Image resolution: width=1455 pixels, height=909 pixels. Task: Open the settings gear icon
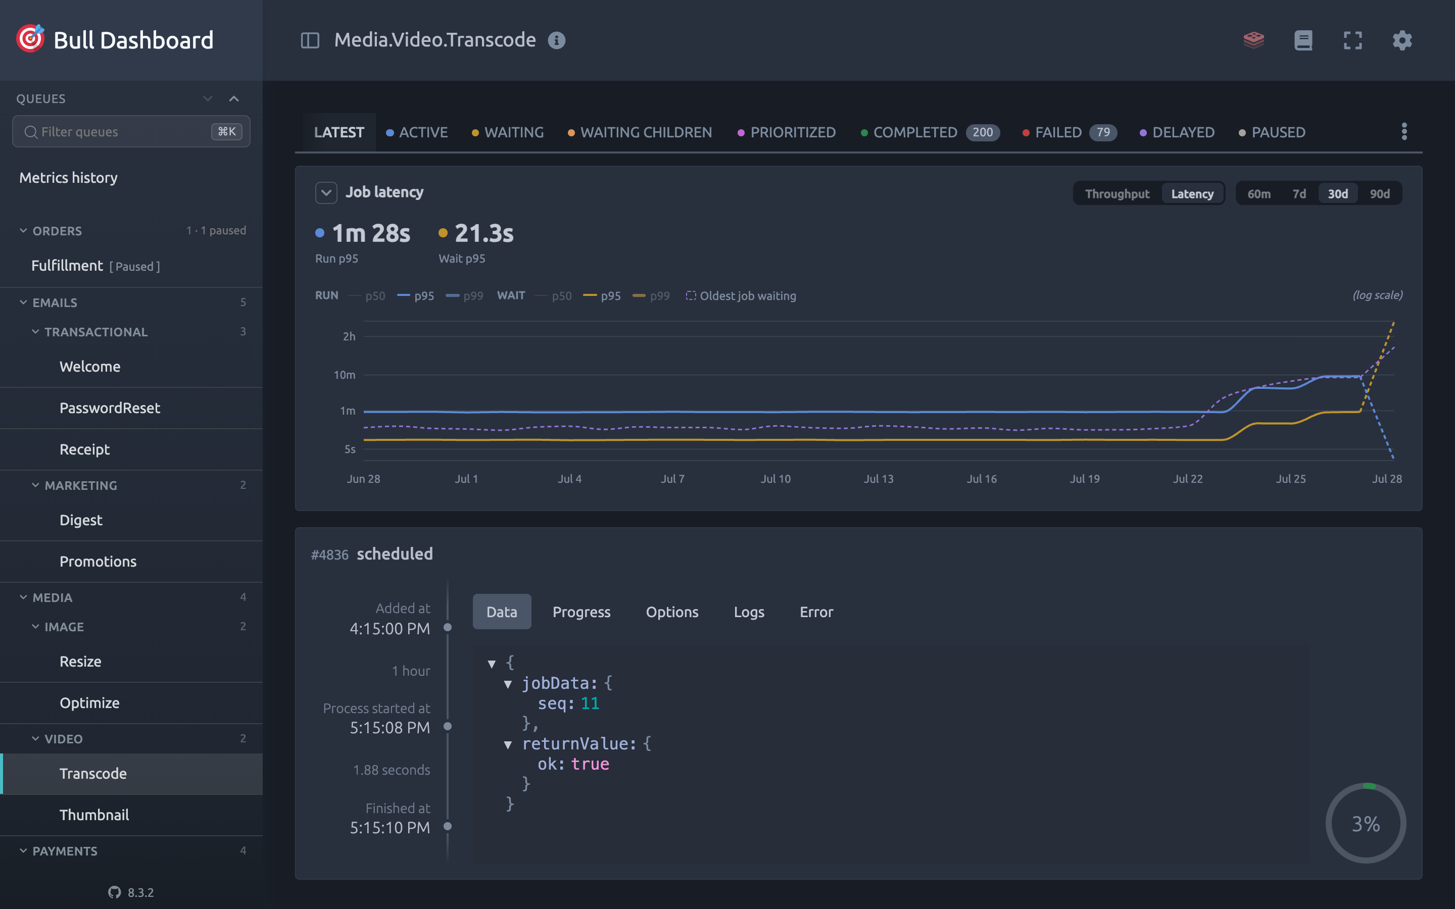(x=1402, y=40)
